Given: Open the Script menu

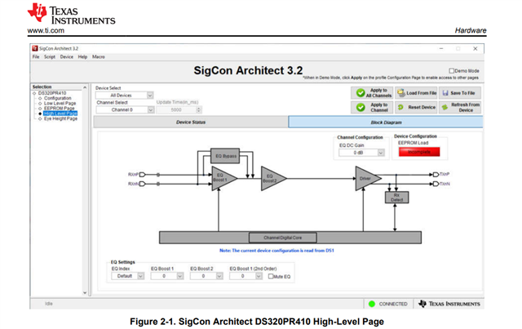Looking at the screenshot, I should [x=50, y=57].
